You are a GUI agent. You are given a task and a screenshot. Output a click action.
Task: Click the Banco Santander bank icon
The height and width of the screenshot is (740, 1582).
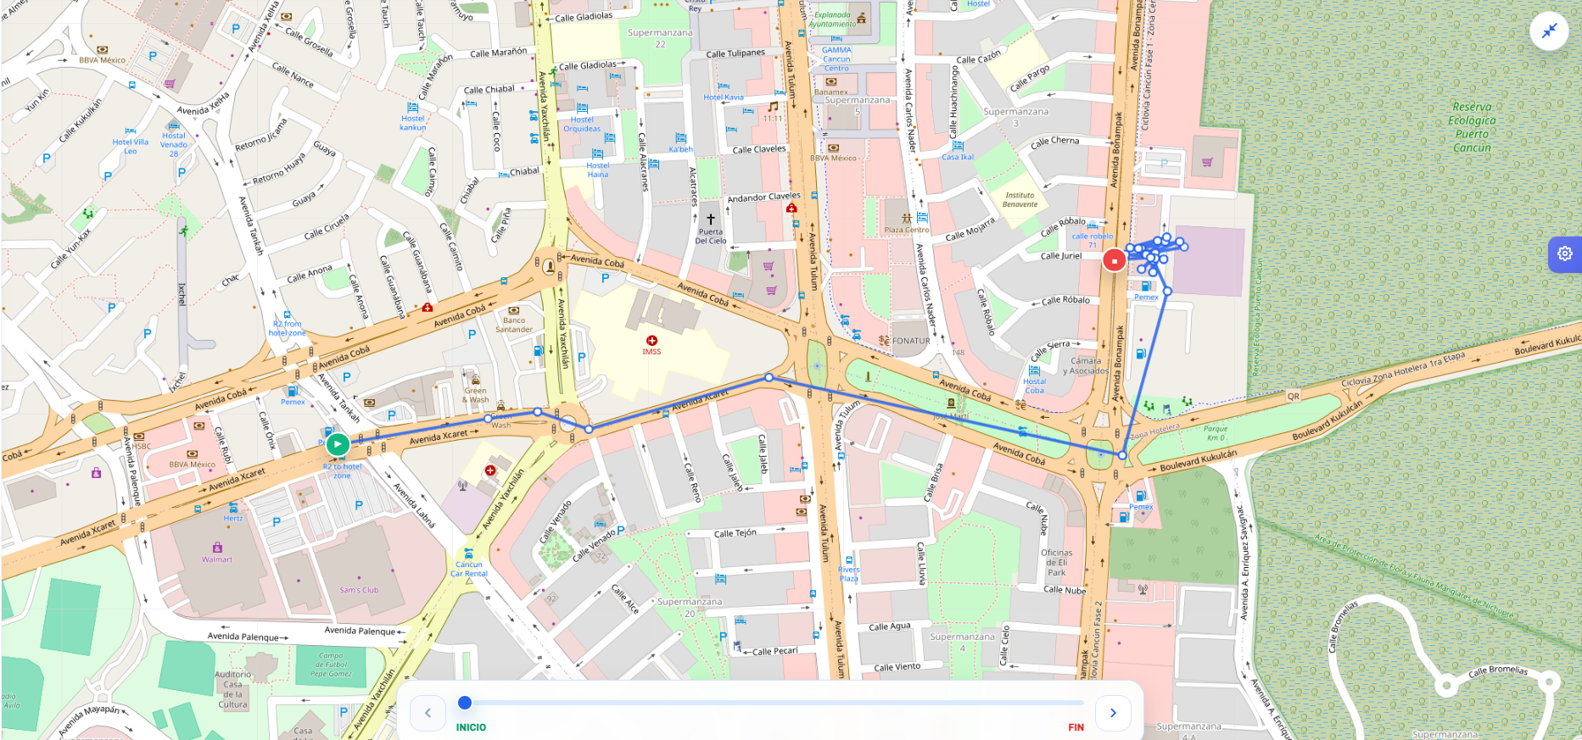(x=513, y=310)
